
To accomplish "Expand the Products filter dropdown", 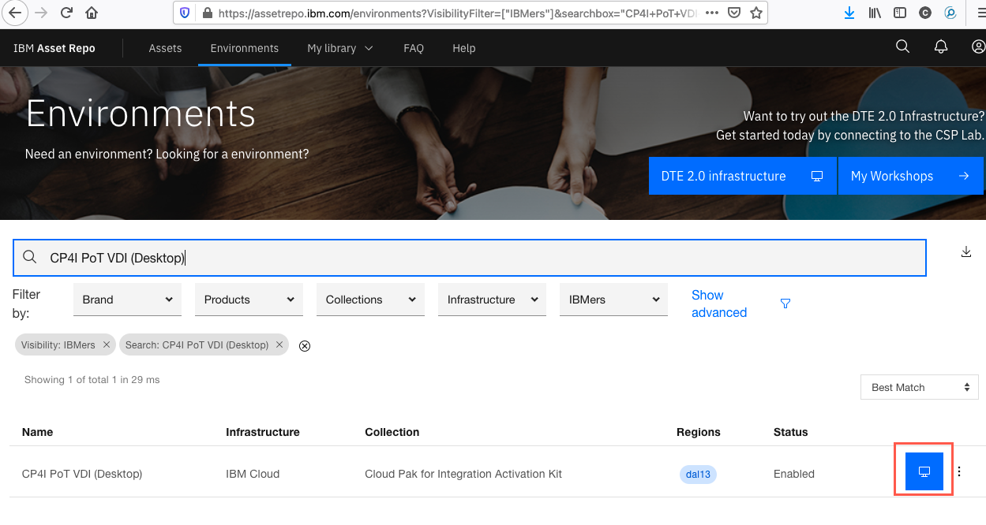I will (x=249, y=300).
